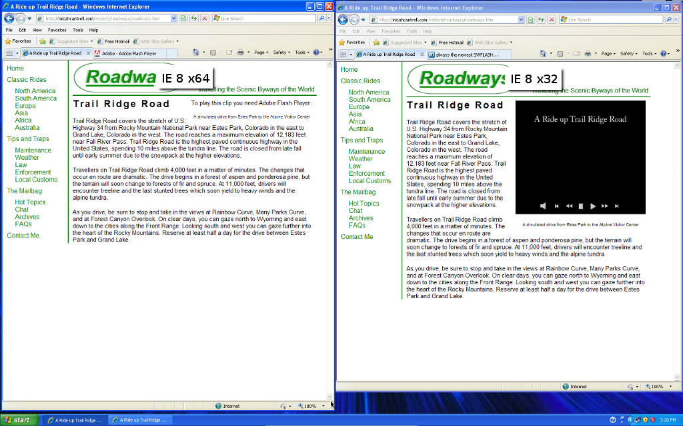Mute the video player speaker icon

click(543, 206)
